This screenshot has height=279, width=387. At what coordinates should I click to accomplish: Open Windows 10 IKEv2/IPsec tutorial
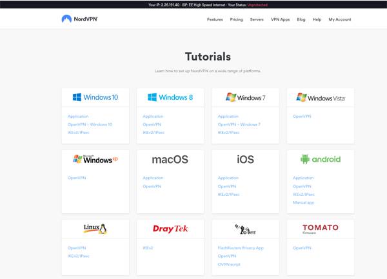click(78, 133)
